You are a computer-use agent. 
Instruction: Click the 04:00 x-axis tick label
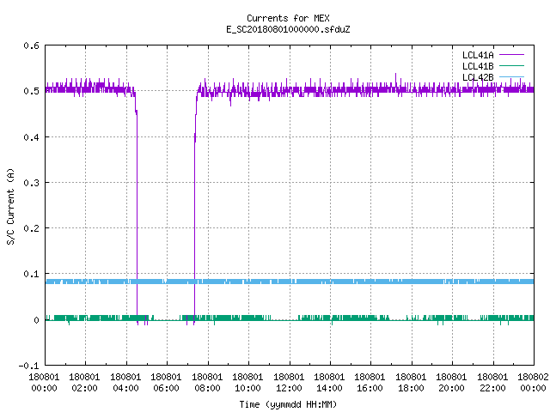[x=125, y=388]
